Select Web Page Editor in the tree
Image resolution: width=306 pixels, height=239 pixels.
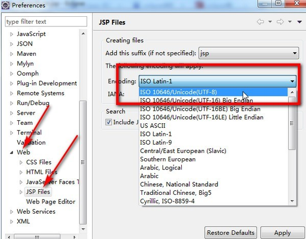coord(51,201)
